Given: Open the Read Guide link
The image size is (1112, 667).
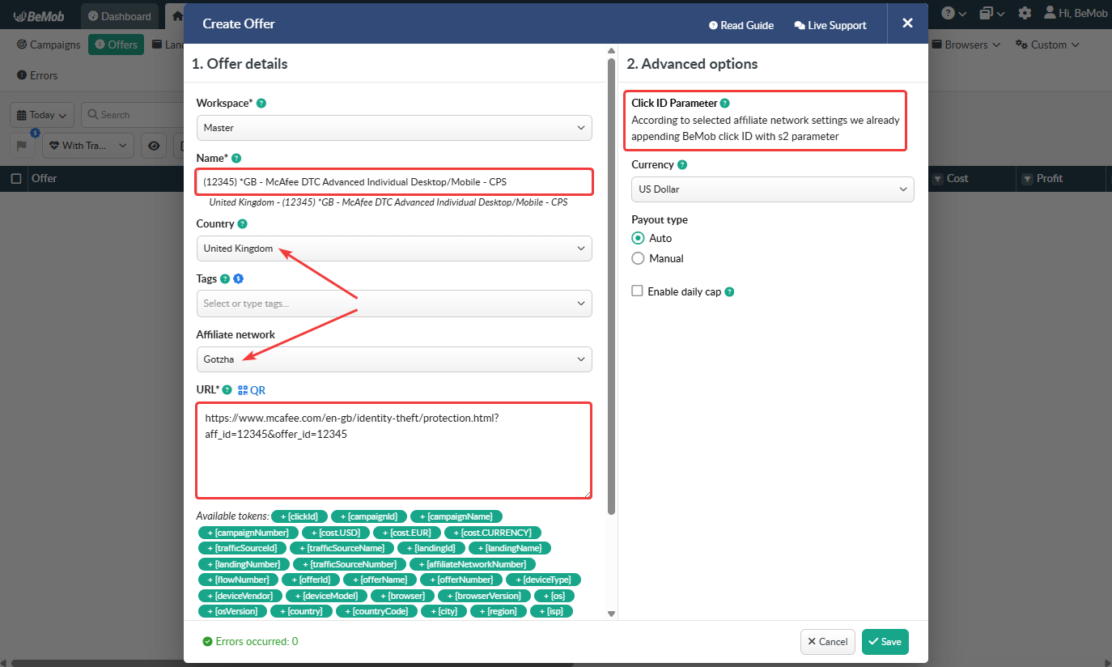Looking at the screenshot, I should (741, 25).
